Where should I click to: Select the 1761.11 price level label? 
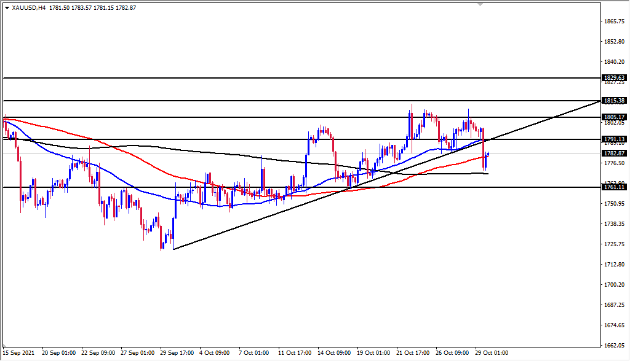(x=615, y=187)
